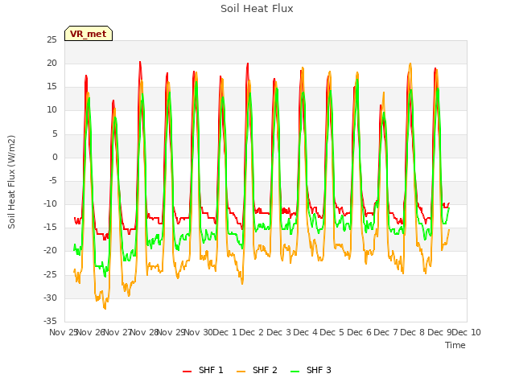The height and width of the screenshot is (386, 515).
Task: Click the Dec 1 x-axis tick label
Action: tap(225, 332)
